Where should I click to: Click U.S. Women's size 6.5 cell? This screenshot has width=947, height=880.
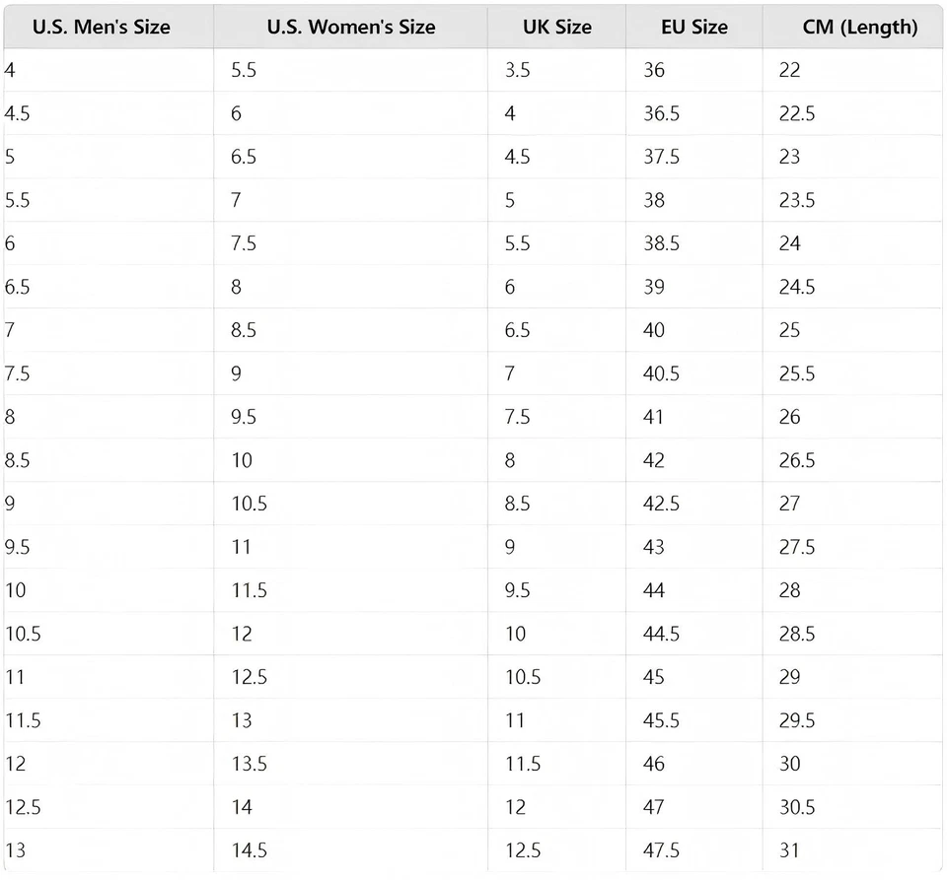point(244,157)
